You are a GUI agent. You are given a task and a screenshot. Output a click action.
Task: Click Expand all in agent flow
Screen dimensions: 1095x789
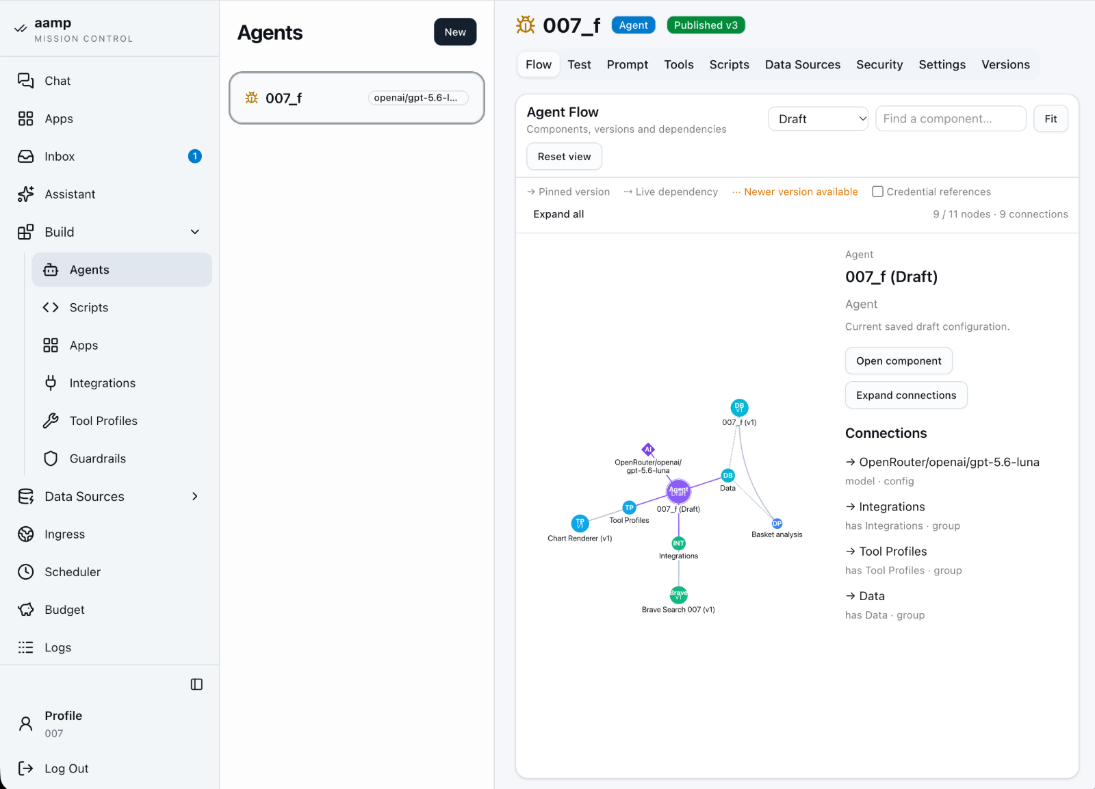click(558, 214)
